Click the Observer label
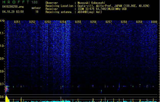The height and width of the screenshot is (102, 160). click(52, 3)
